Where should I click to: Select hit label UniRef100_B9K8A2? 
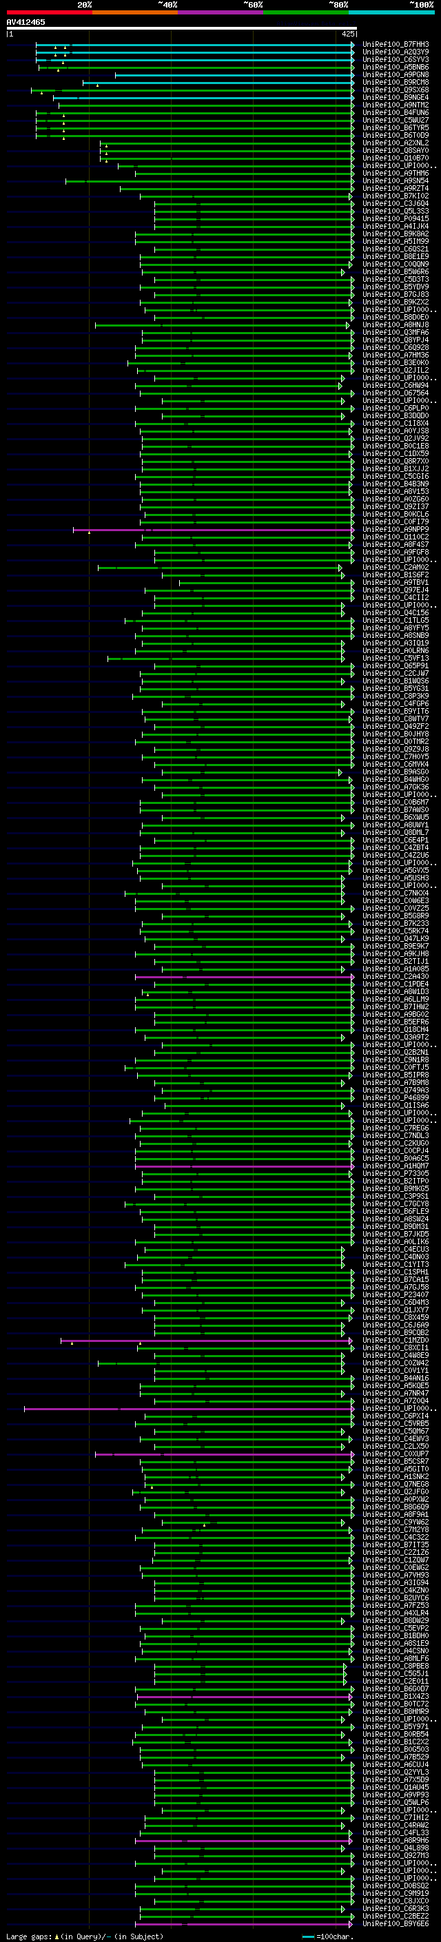click(x=396, y=234)
